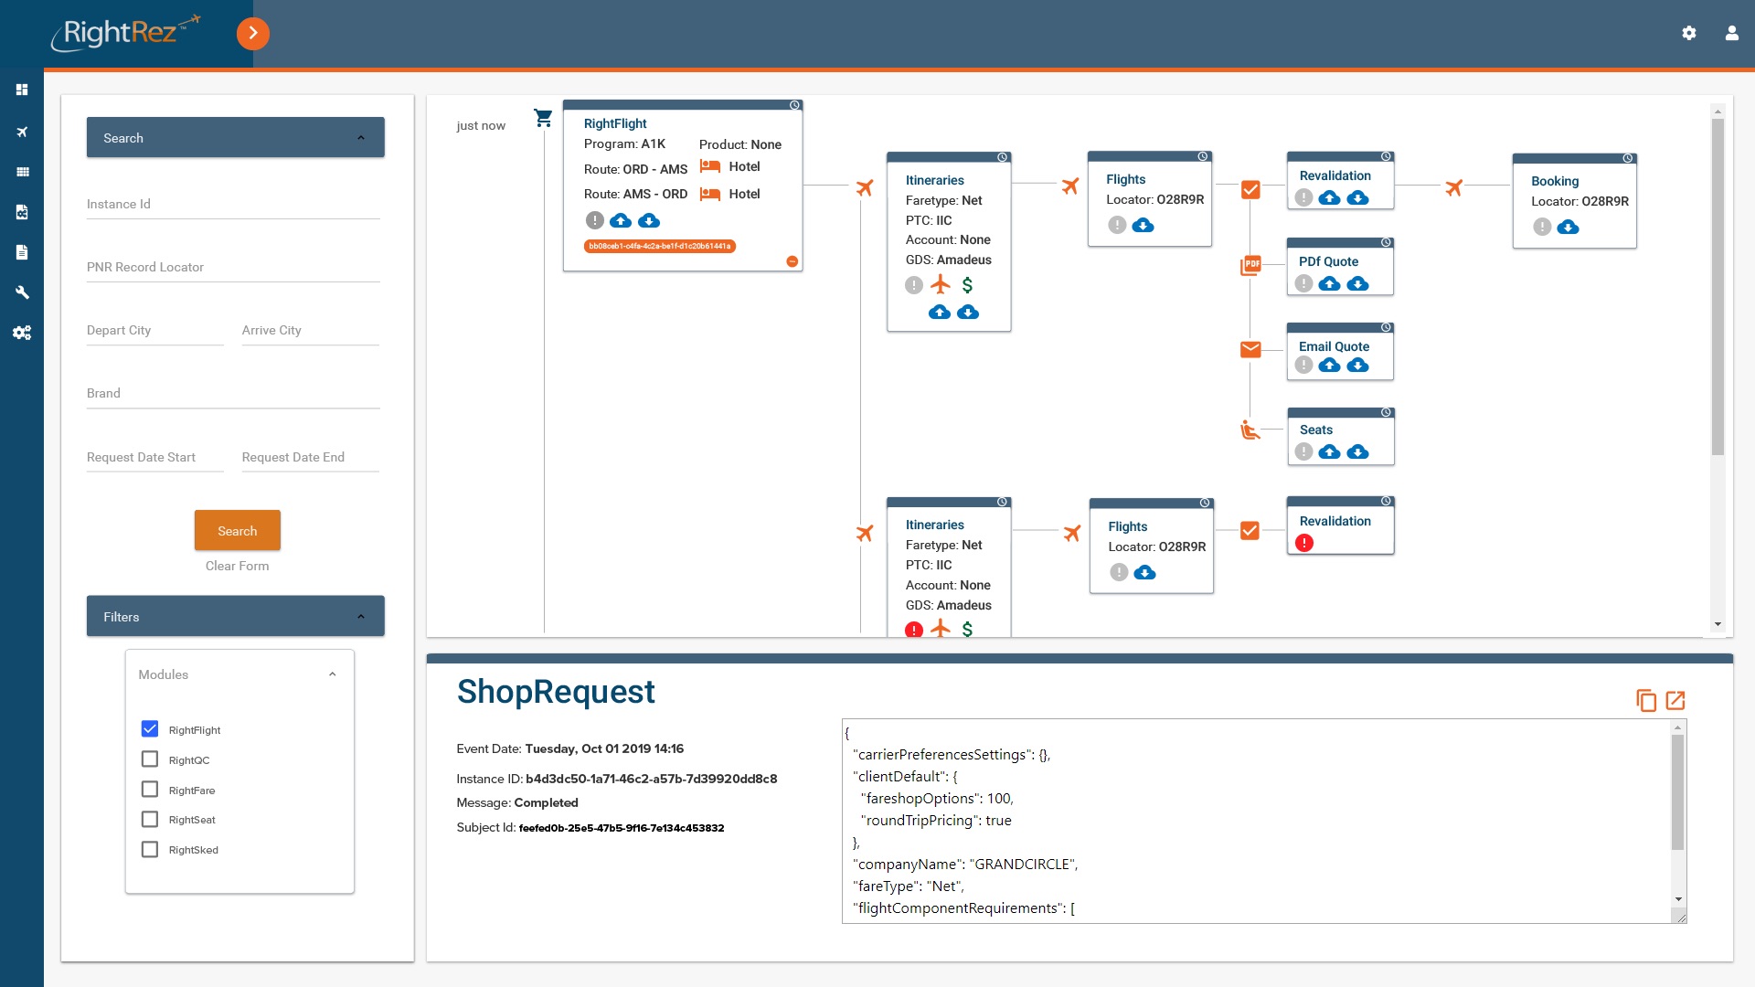Click upload cloud icon in Seats card
Image resolution: width=1755 pixels, height=987 pixels.
pyautogui.click(x=1330, y=451)
